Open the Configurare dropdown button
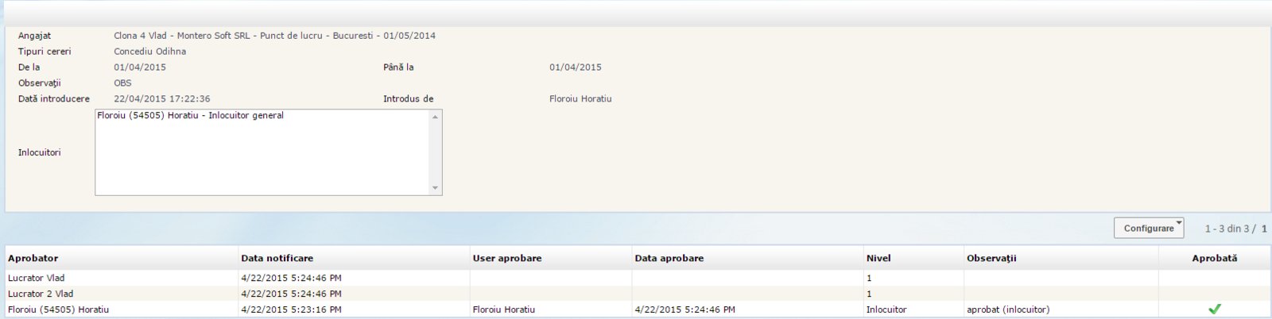This screenshot has height=319, width=1272. pos(1149,229)
